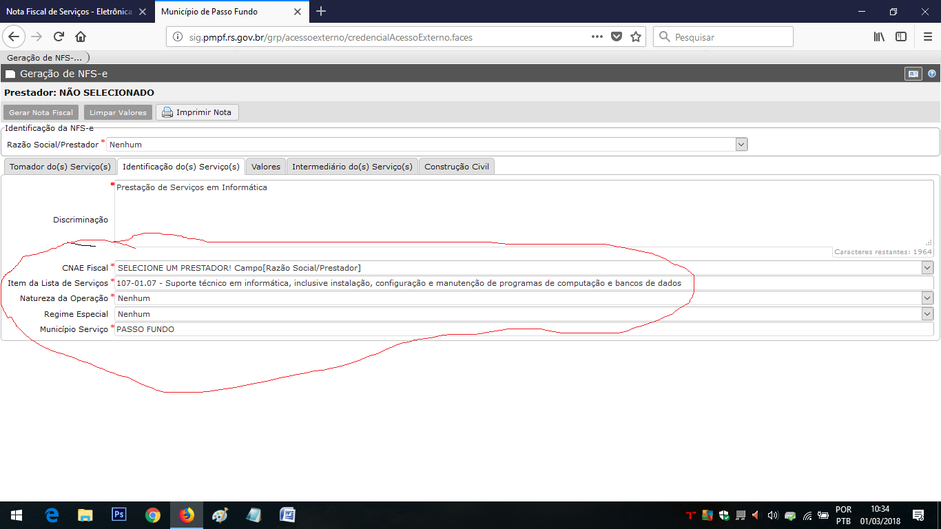Open Wi-Fi network settings in tray
941x529 pixels.
(807, 515)
